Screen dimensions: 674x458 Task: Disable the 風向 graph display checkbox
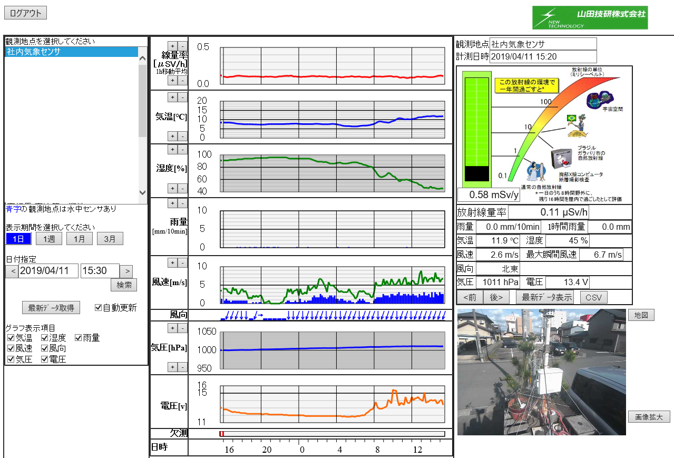pyautogui.click(x=45, y=348)
